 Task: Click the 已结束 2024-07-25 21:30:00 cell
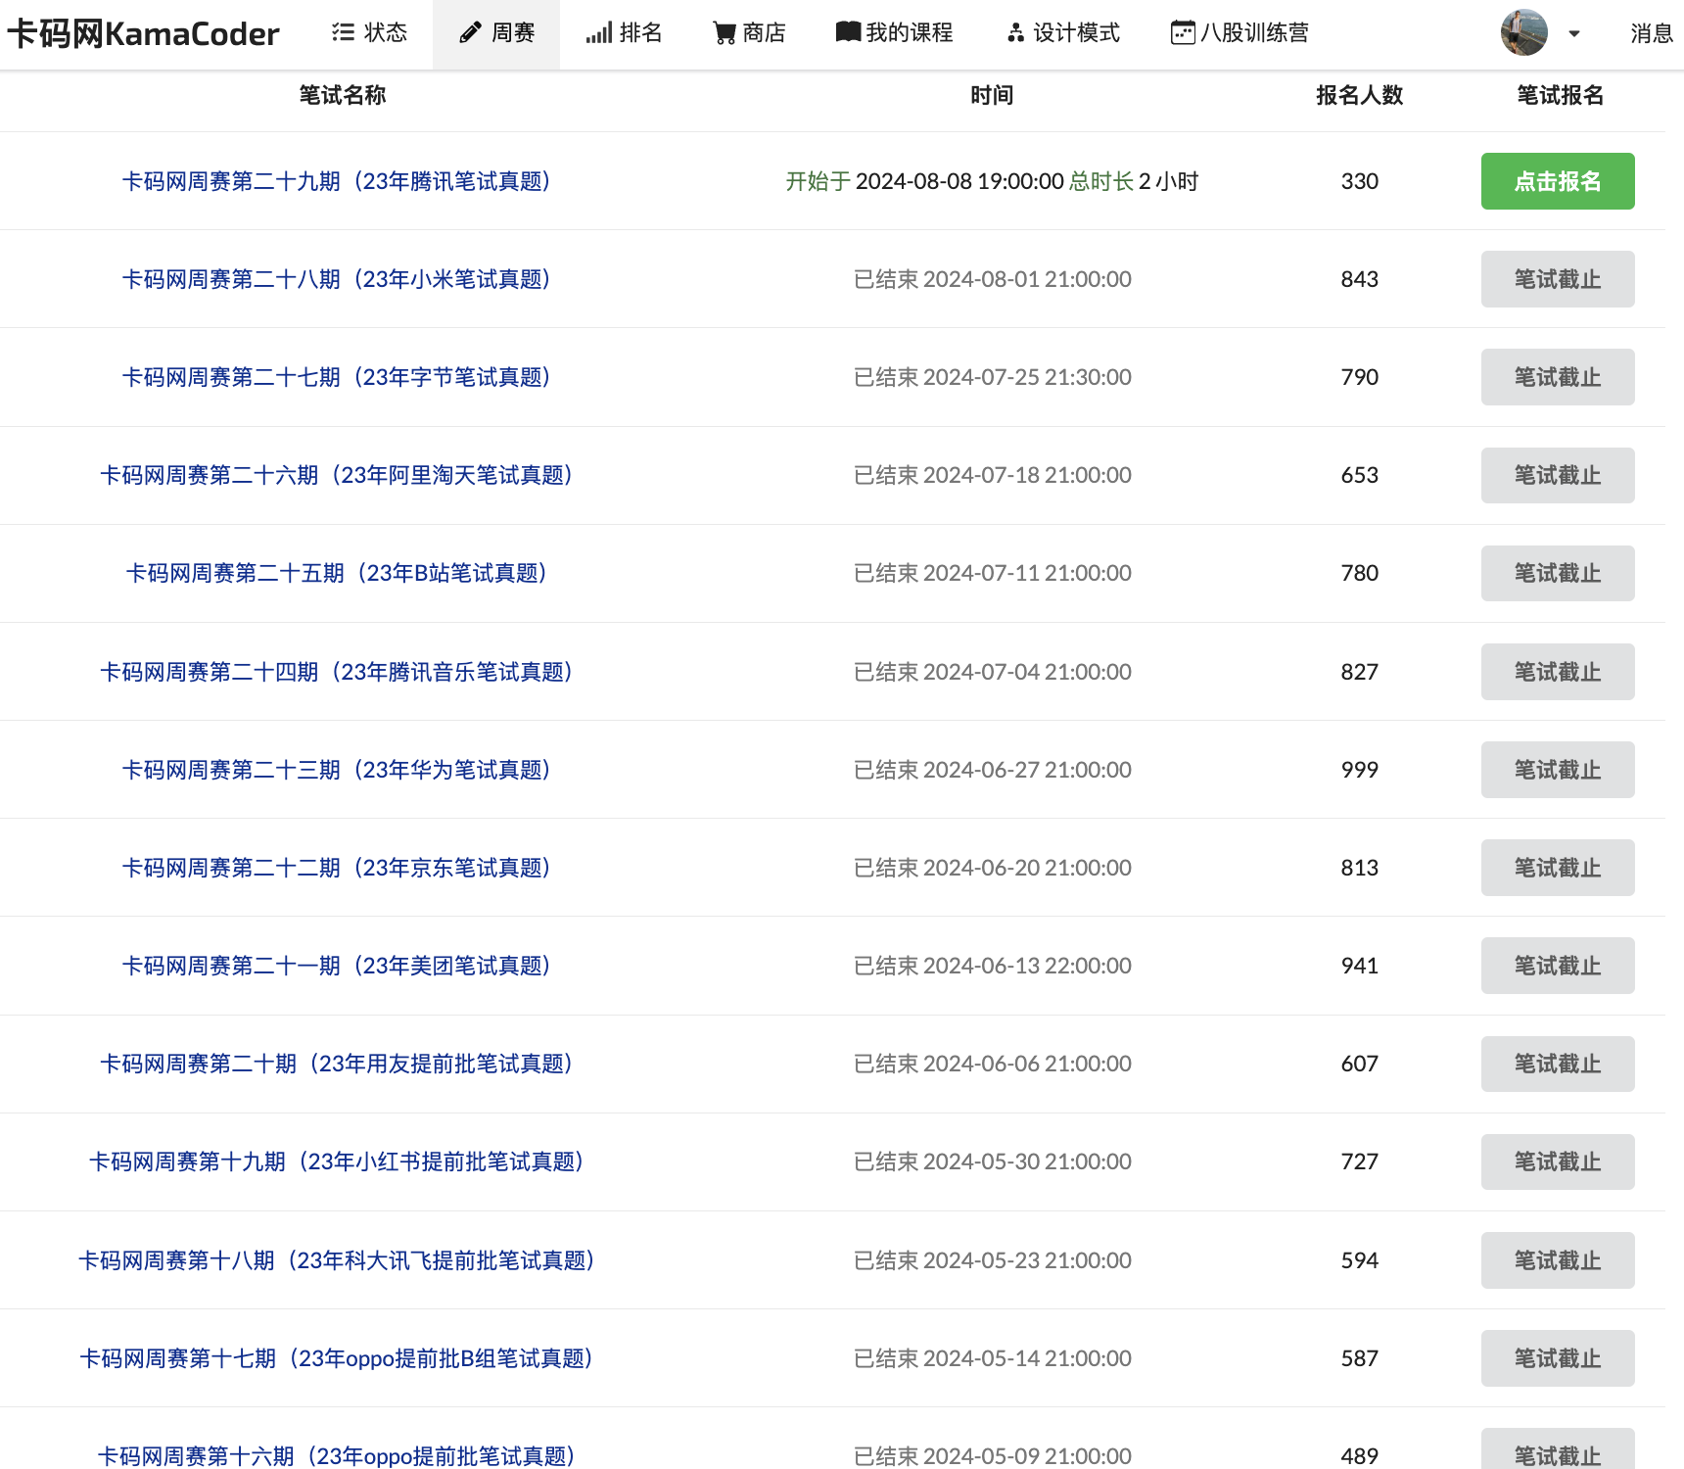coord(992,377)
